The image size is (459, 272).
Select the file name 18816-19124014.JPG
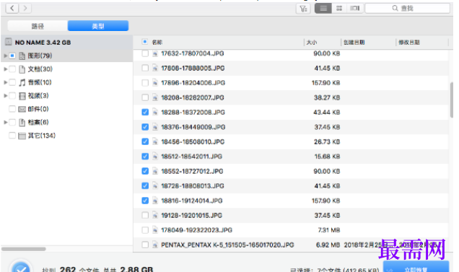coord(192,201)
